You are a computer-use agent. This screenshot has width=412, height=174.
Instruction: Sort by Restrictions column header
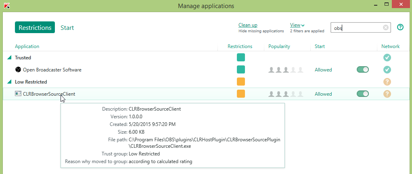coord(240,46)
